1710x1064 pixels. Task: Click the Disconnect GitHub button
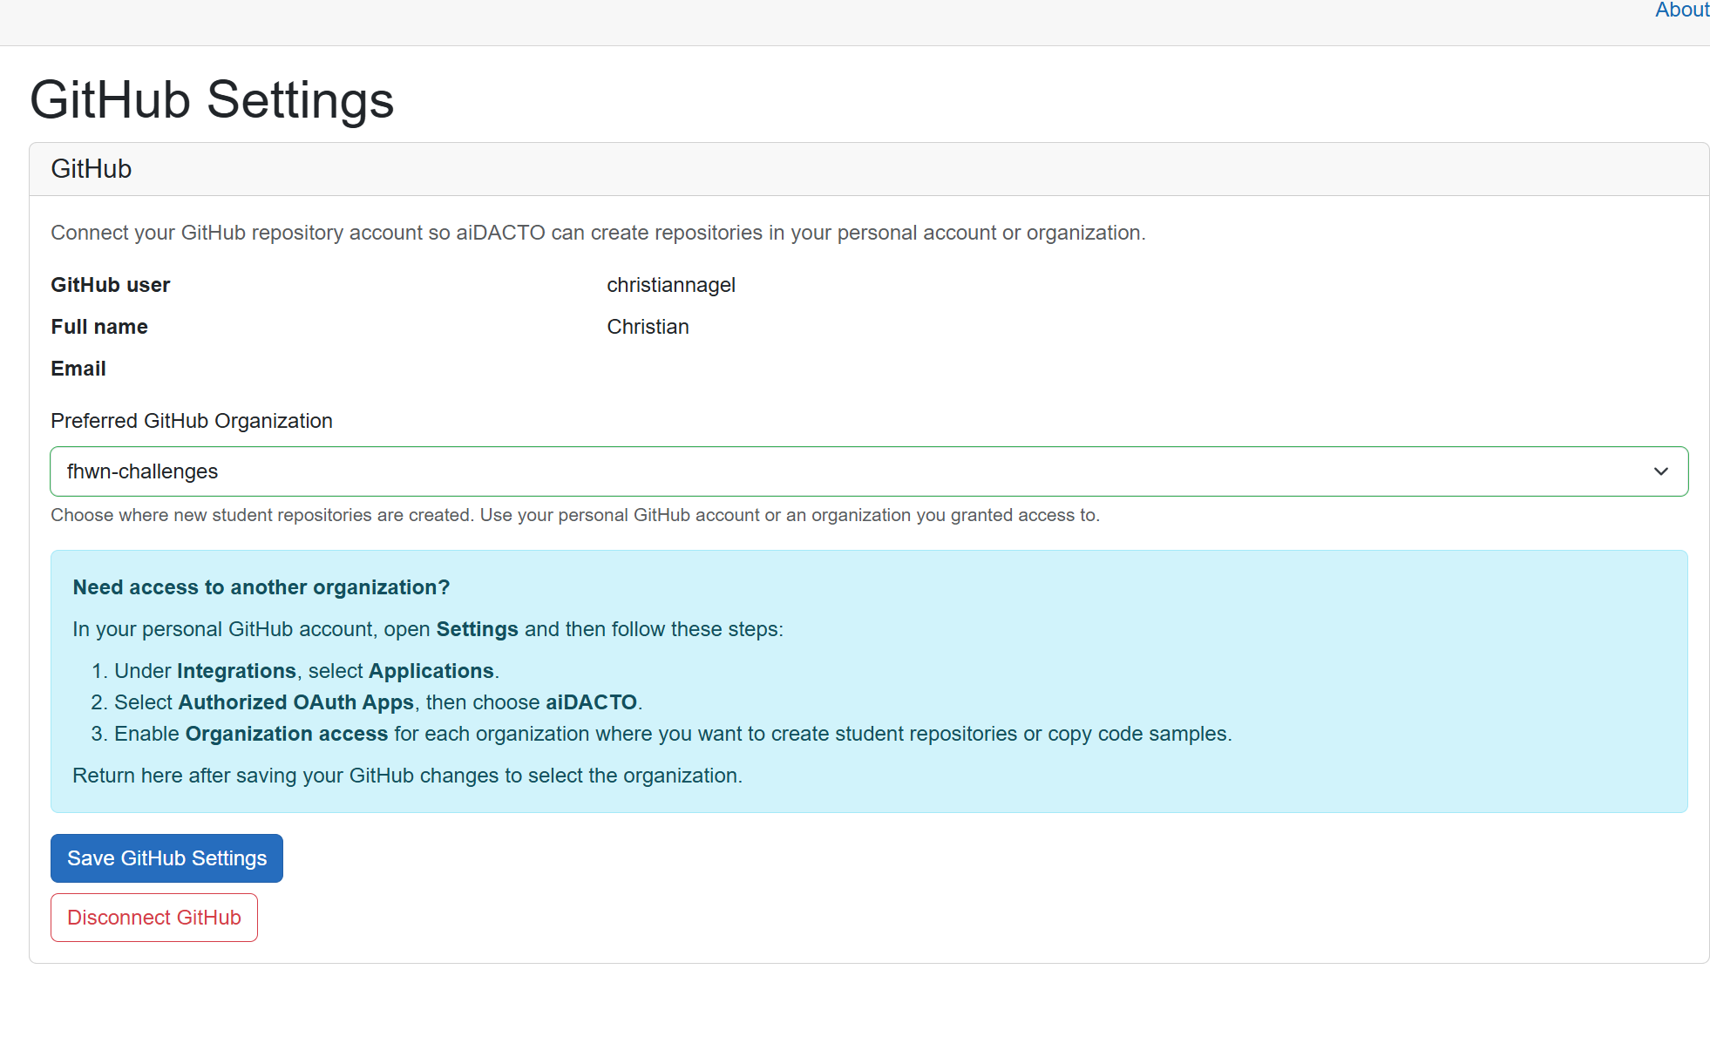coord(154,918)
